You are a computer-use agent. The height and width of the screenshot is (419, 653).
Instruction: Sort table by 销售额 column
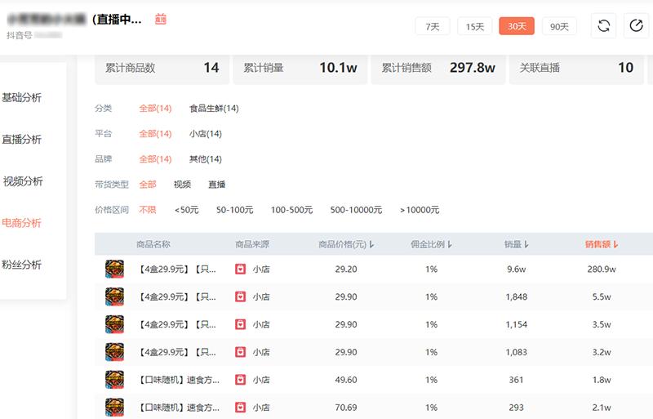(601, 244)
